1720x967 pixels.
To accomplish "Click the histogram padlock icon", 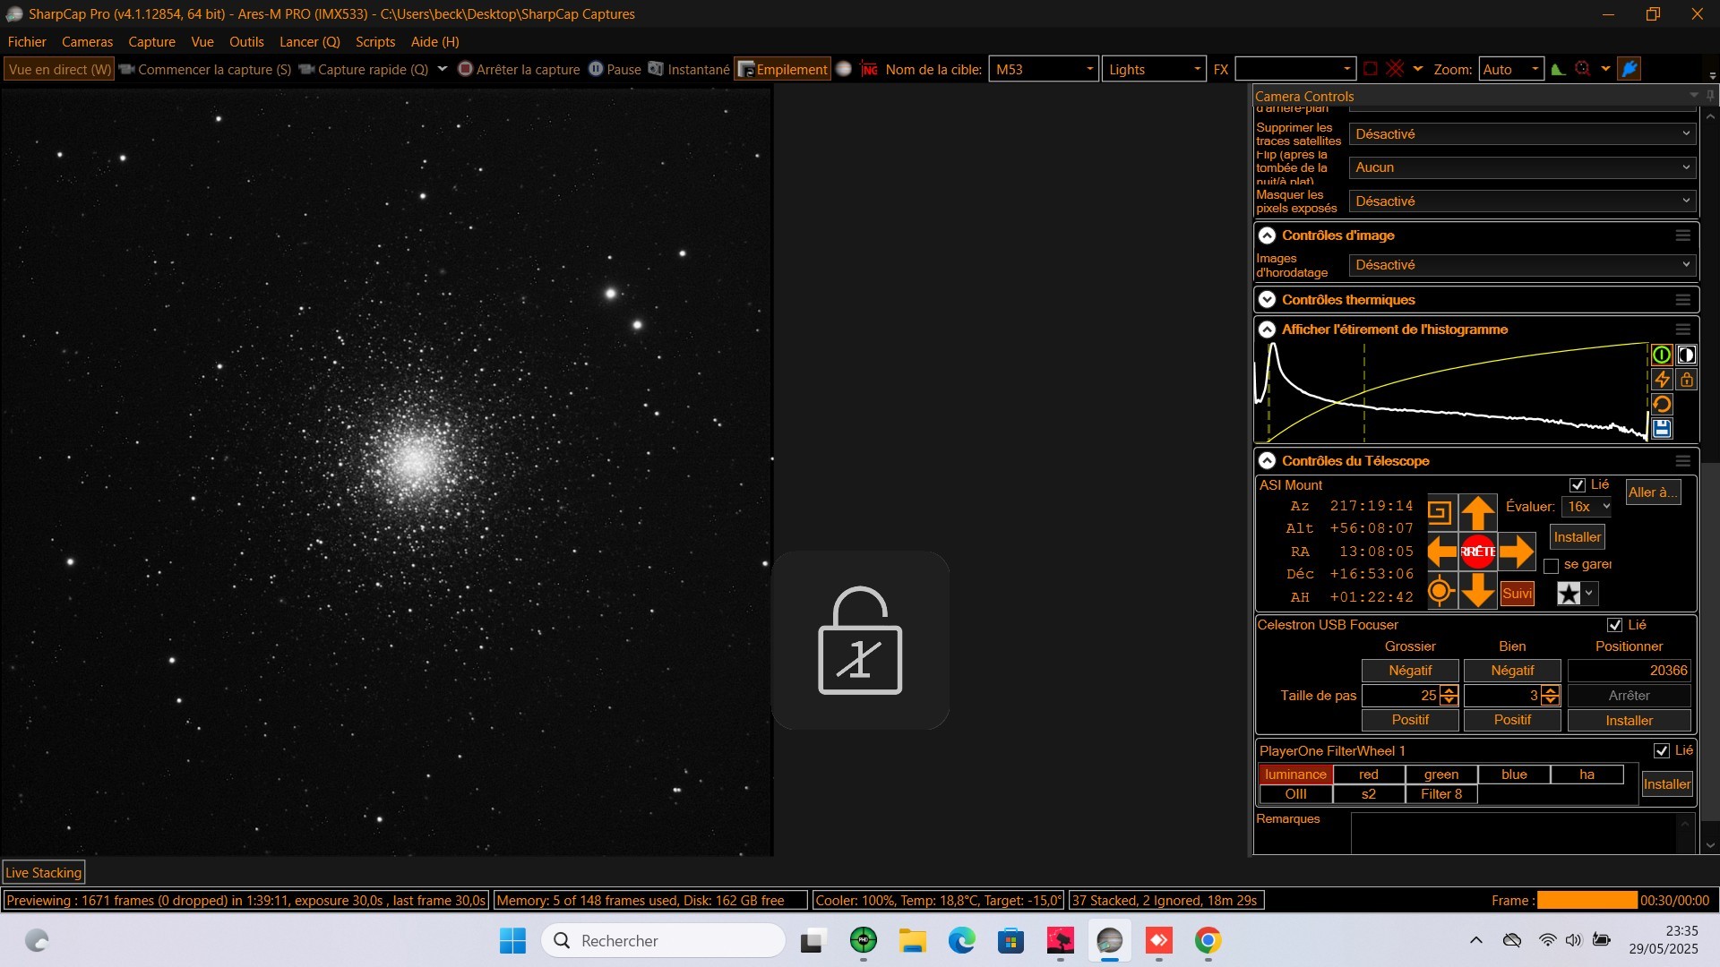I will point(1686,380).
